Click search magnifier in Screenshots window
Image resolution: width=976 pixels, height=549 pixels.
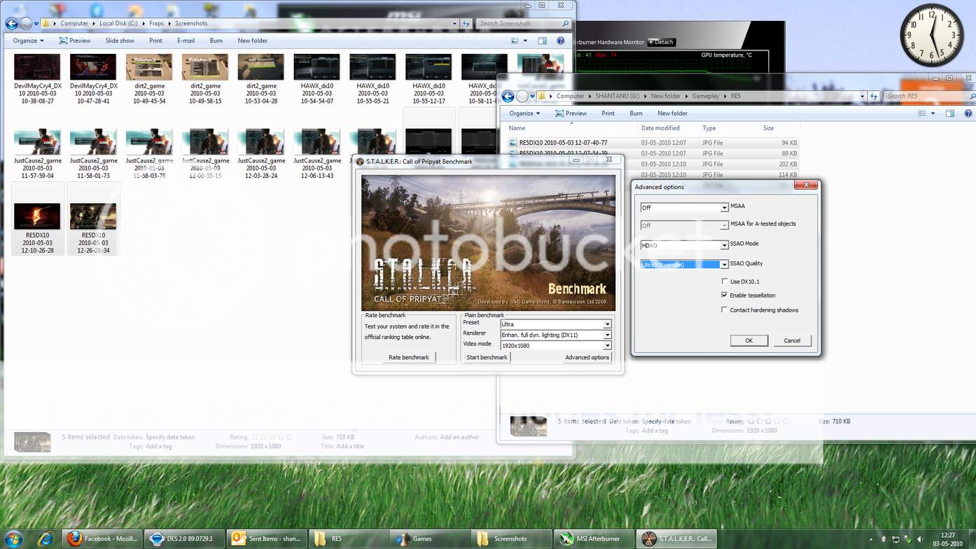[x=565, y=23]
